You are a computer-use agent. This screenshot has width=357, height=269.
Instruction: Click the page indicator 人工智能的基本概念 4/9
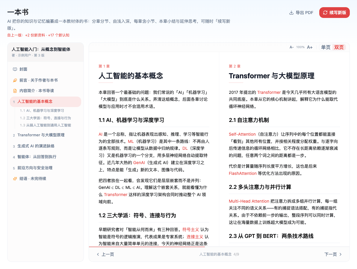pyautogui.click(x=219, y=254)
